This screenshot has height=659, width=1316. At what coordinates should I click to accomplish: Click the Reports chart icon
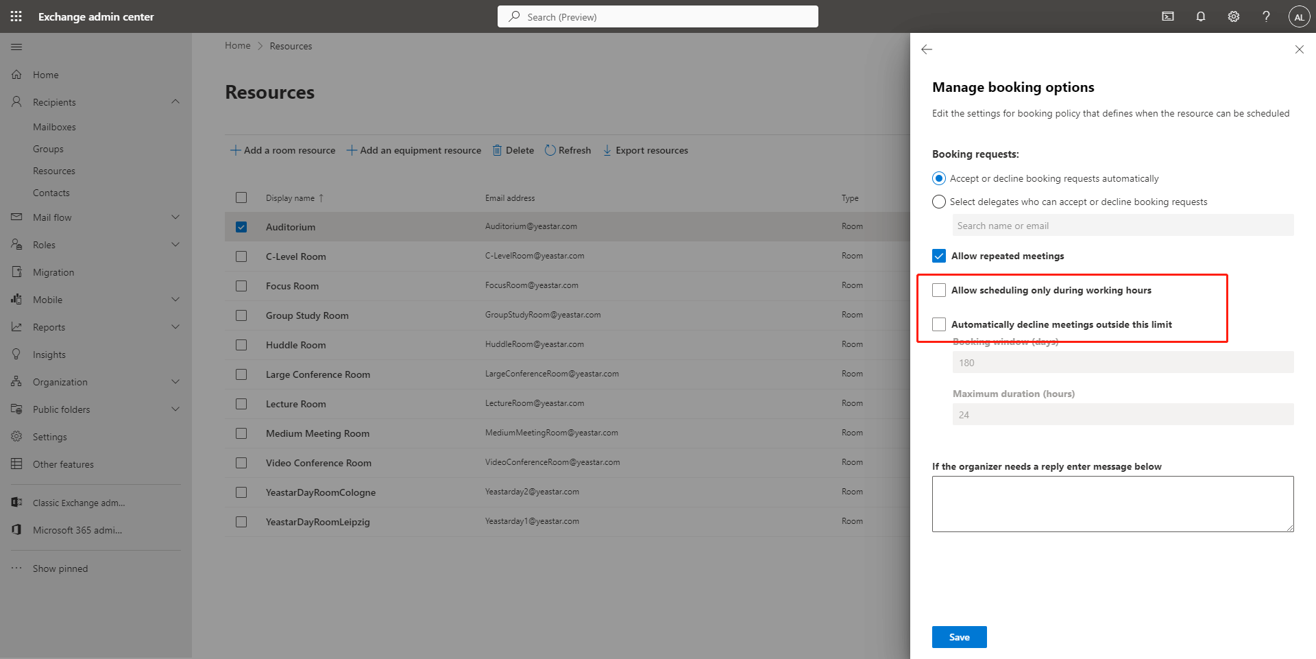point(16,326)
